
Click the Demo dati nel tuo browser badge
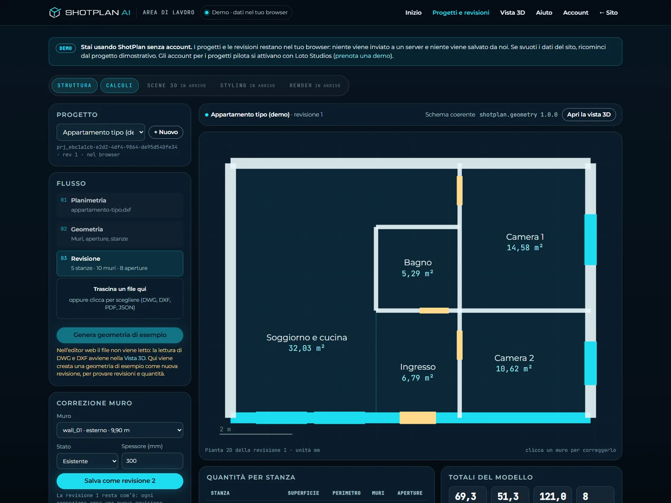click(x=246, y=13)
